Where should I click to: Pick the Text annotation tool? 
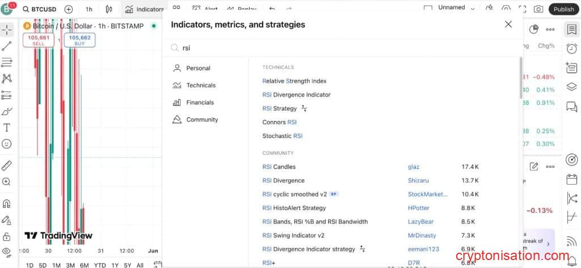coord(7,127)
